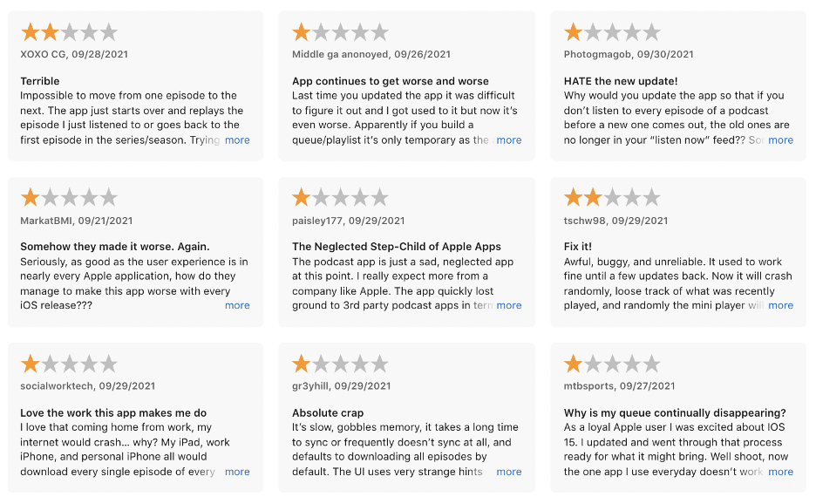This screenshot has height=497, width=816.
Task: Expand the "Terrible" review via more
Action: (237, 140)
